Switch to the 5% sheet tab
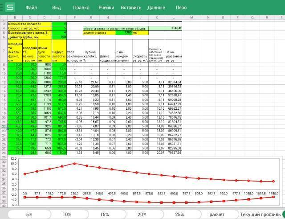Image resolution: width=285 pixels, height=219 pixels. [x=29, y=215]
